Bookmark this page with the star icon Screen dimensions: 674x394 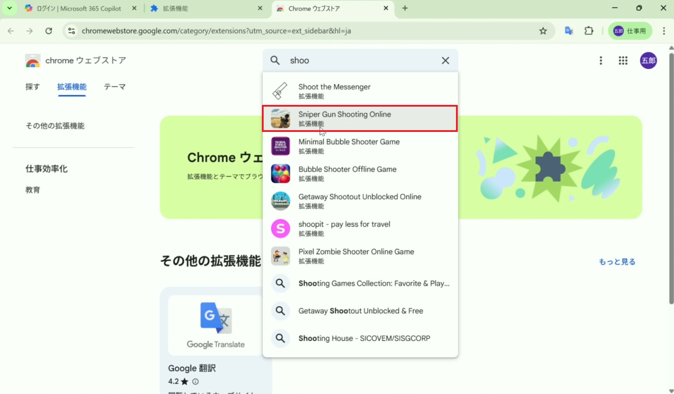543,31
